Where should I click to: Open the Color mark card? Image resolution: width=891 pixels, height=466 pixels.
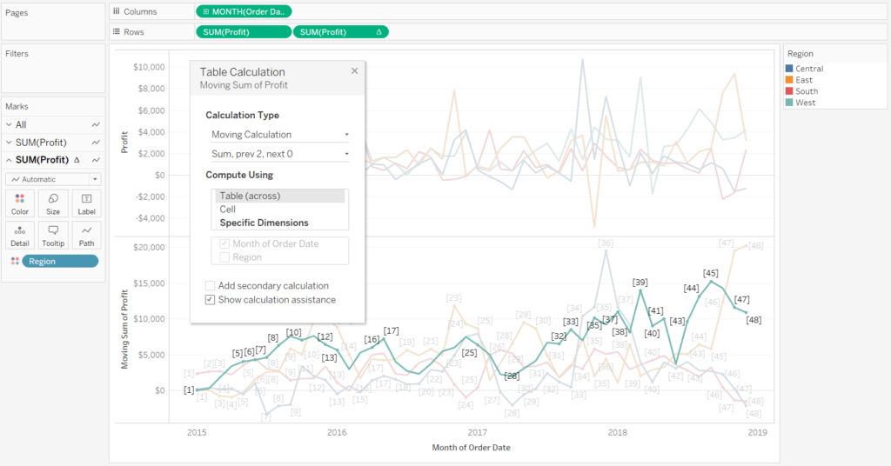point(20,203)
